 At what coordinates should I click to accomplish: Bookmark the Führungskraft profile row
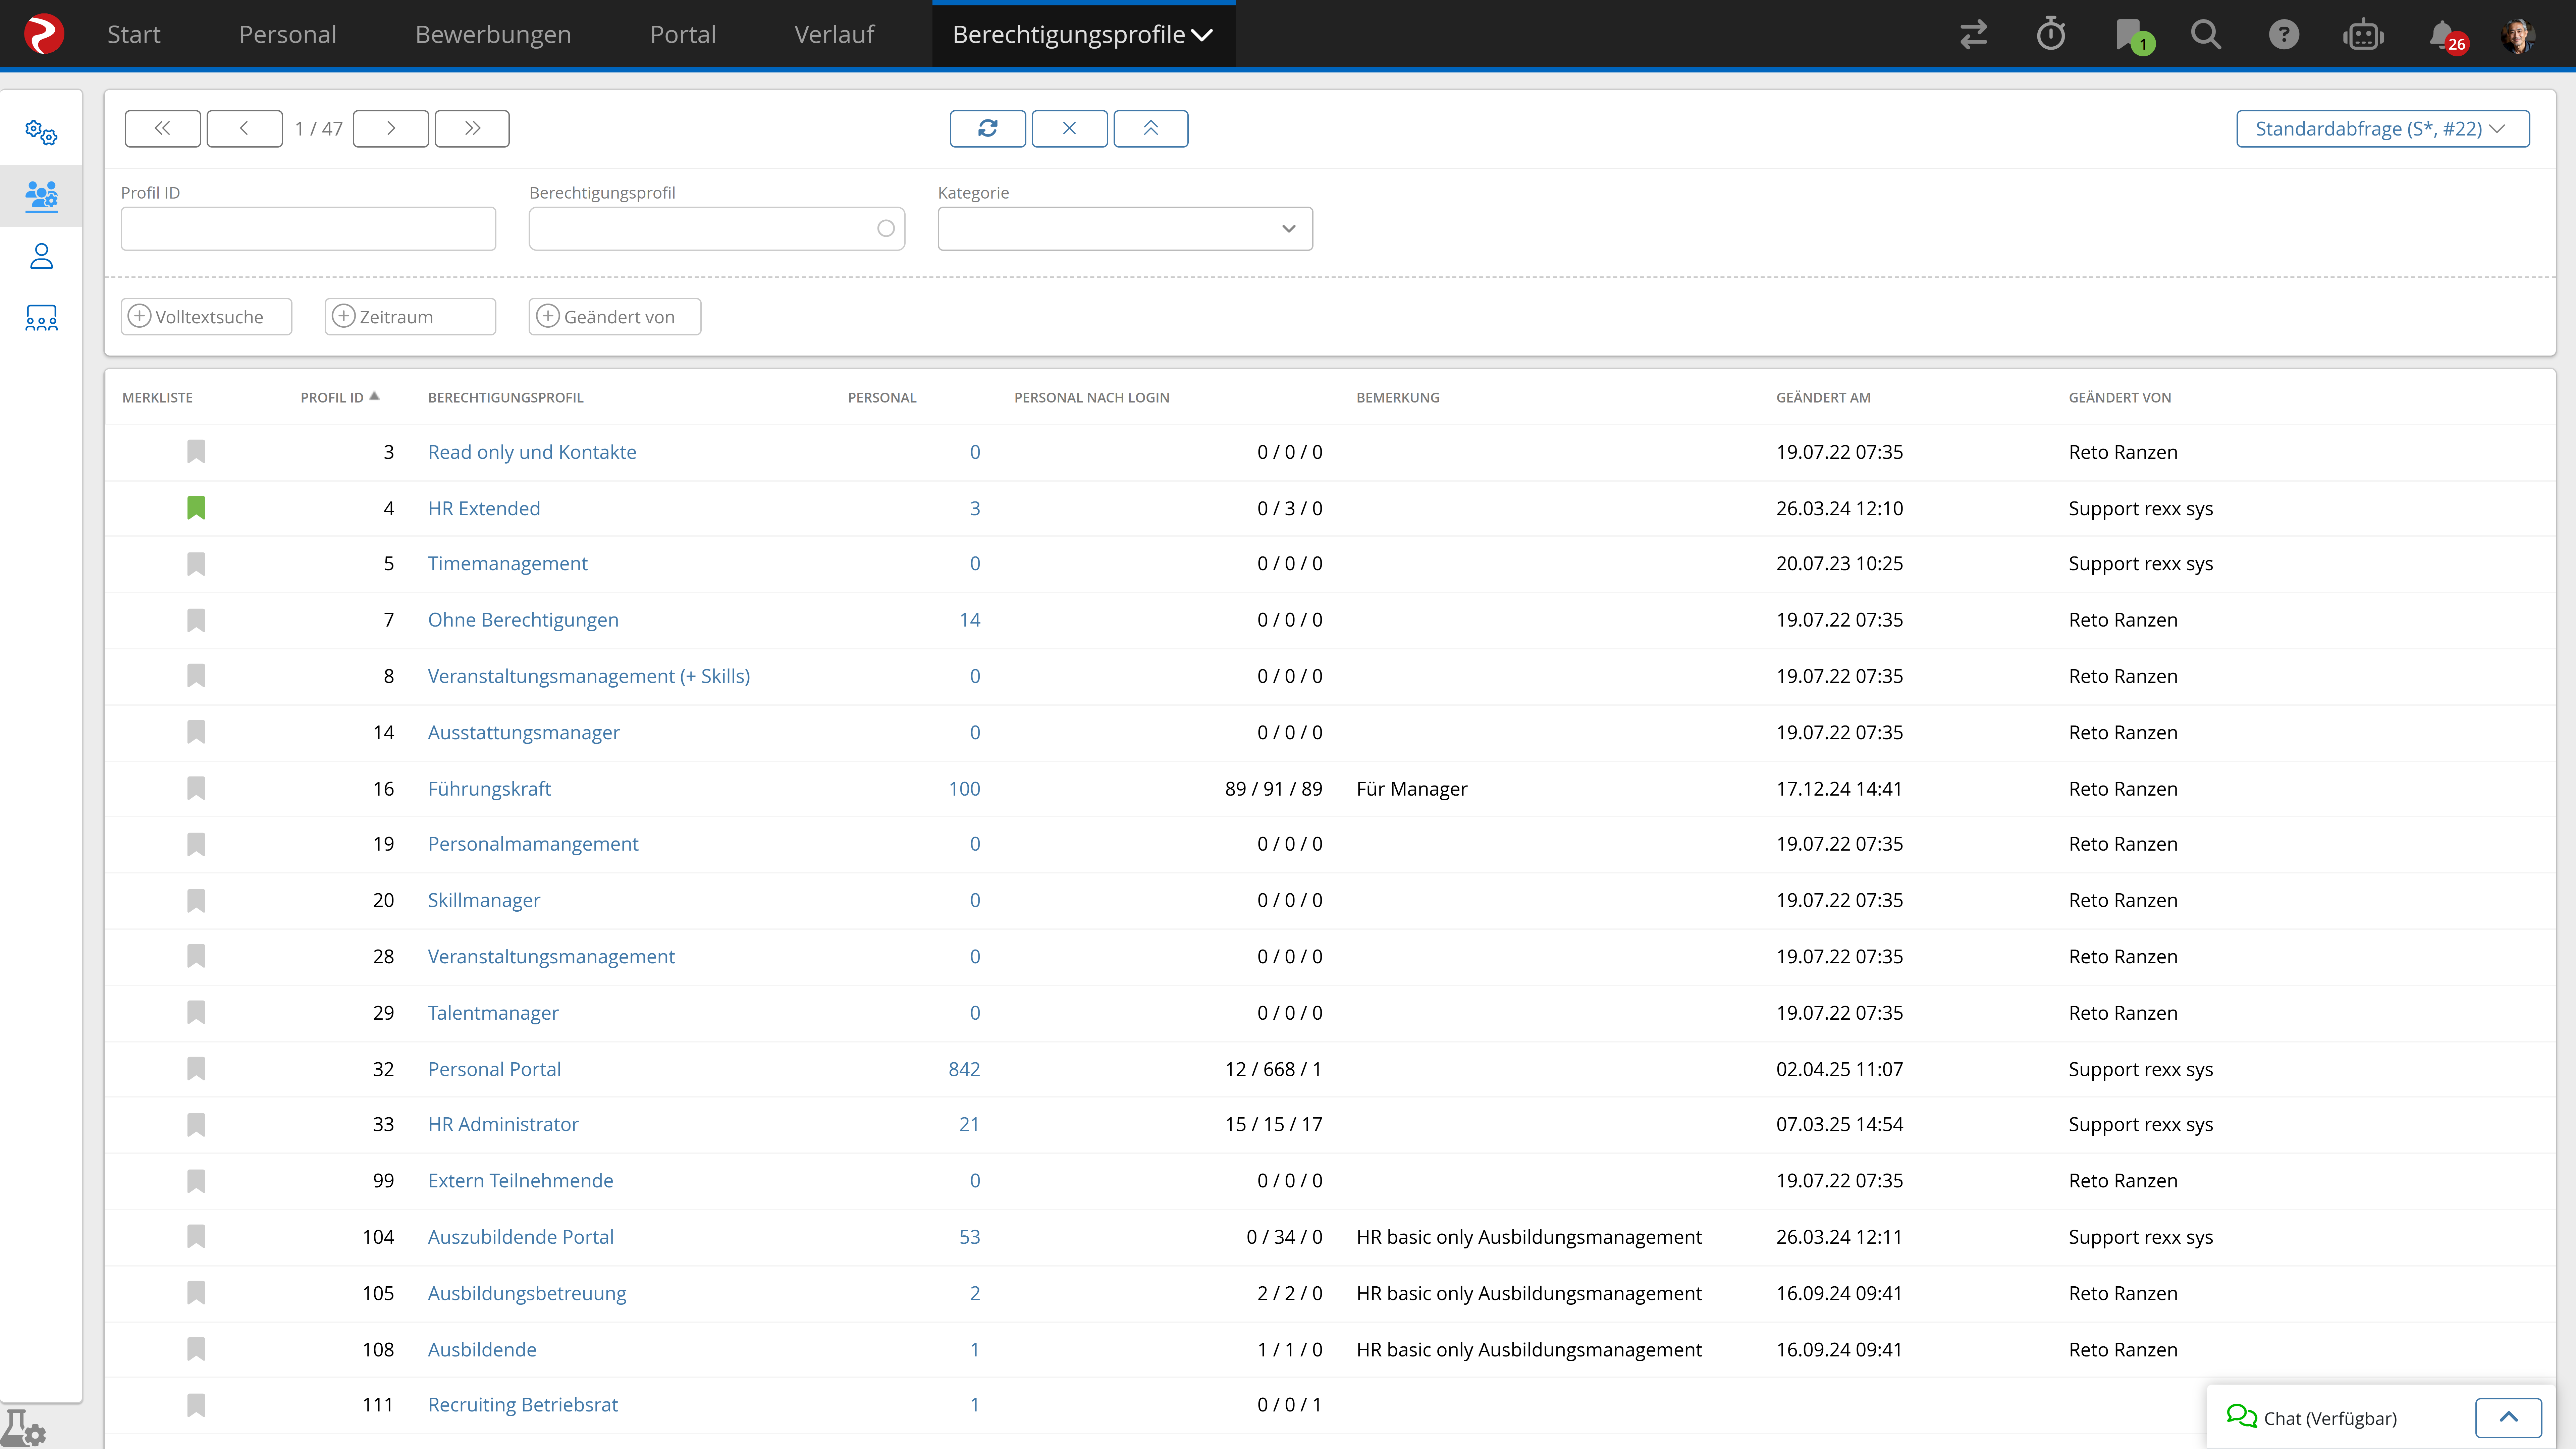click(x=196, y=788)
